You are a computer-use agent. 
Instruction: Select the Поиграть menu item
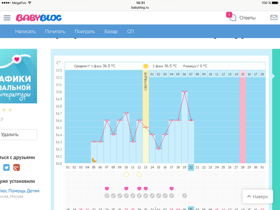pos(85,31)
